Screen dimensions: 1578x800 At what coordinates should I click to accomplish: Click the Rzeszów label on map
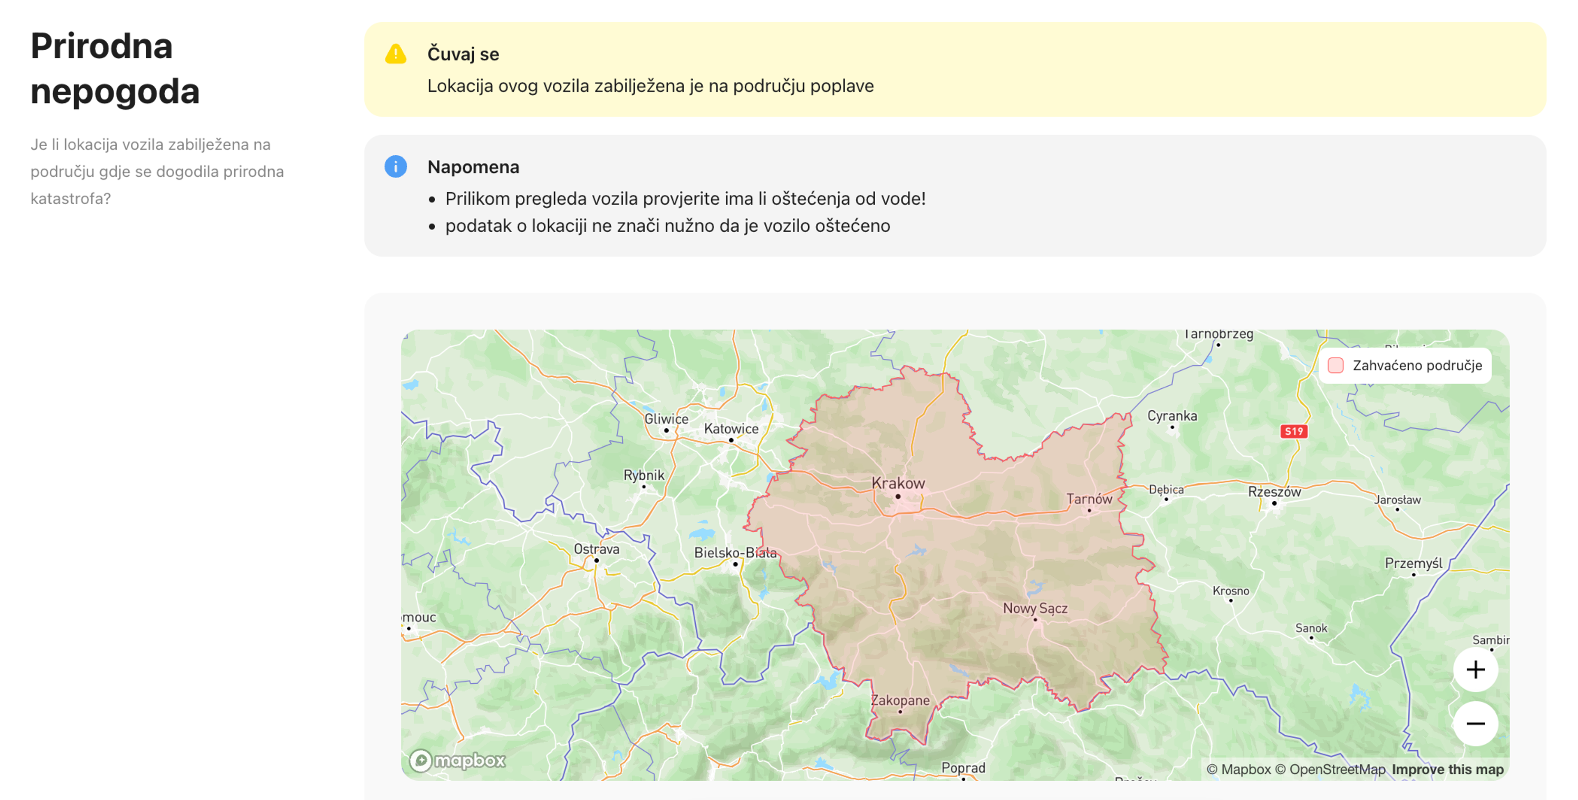[x=1274, y=492]
